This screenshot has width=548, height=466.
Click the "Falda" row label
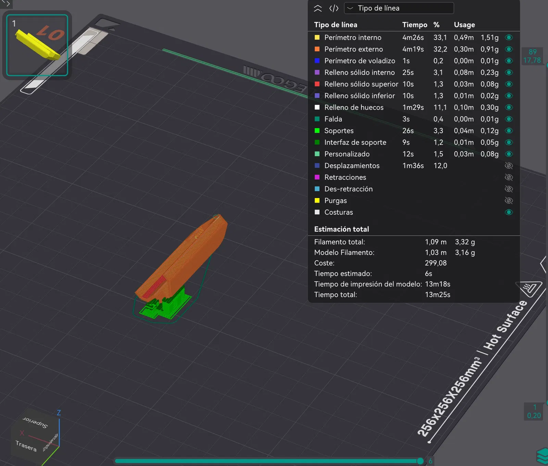tap(333, 119)
